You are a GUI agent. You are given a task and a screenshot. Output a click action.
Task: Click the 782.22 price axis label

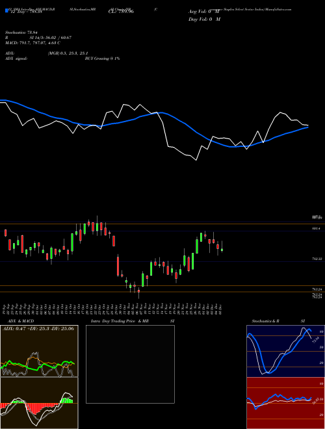coord(317,259)
